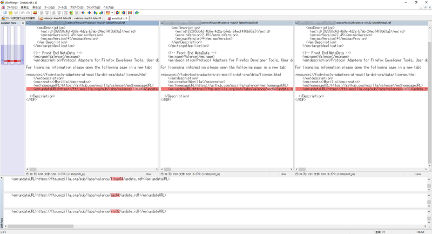Click '<em:name>Valence</em:name>' line in left pane
Screen dimensions: 432x234
pos(57,57)
